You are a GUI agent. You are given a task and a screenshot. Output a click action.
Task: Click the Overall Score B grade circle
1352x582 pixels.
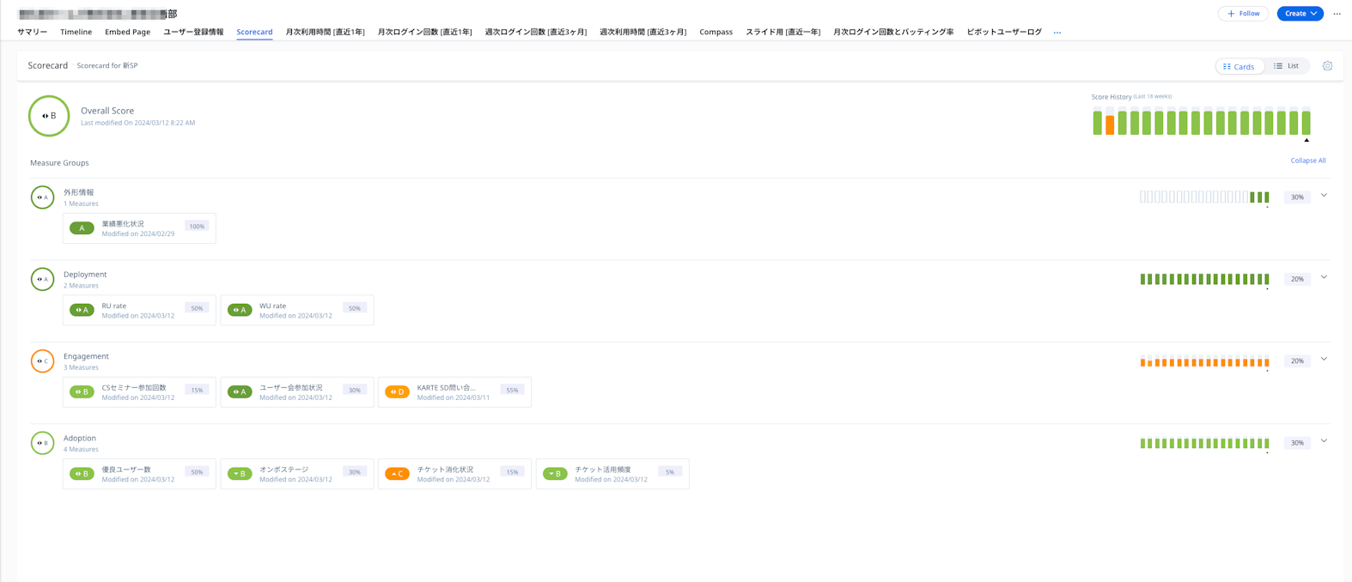[49, 116]
